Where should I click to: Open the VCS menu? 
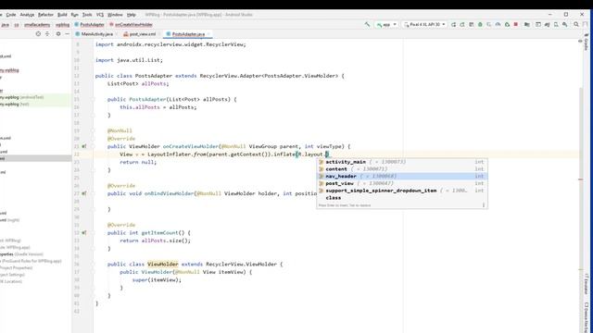pos(100,15)
